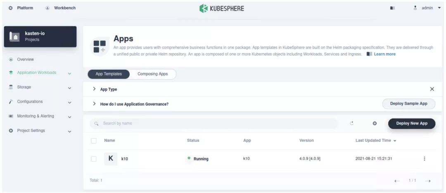Open the Learn more link

pyautogui.click(x=384, y=54)
